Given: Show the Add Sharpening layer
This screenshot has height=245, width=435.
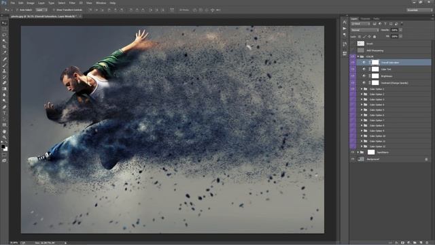Looking at the screenshot, I should [x=353, y=50].
